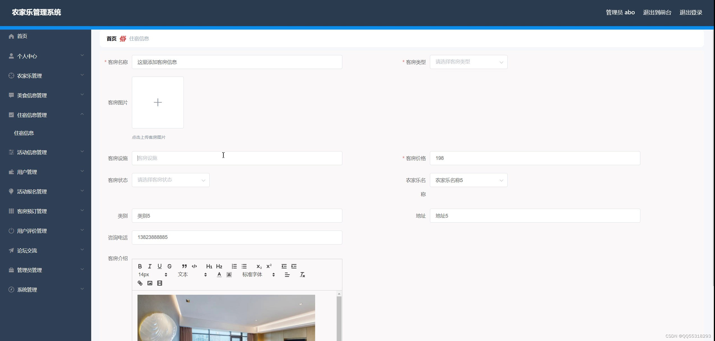Open the font color picker in the editor
715x341 pixels.
pyautogui.click(x=219, y=275)
